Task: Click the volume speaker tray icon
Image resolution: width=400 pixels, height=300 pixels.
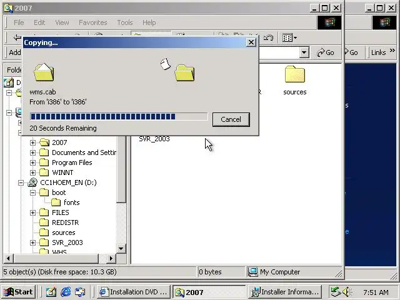Action: [x=347, y=292]
